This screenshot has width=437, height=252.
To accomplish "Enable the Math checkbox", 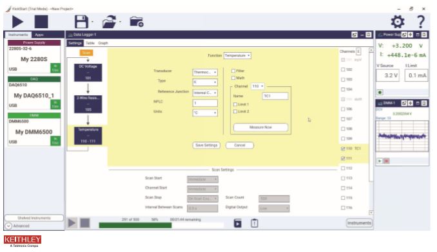I will click(x=233, y=78).
